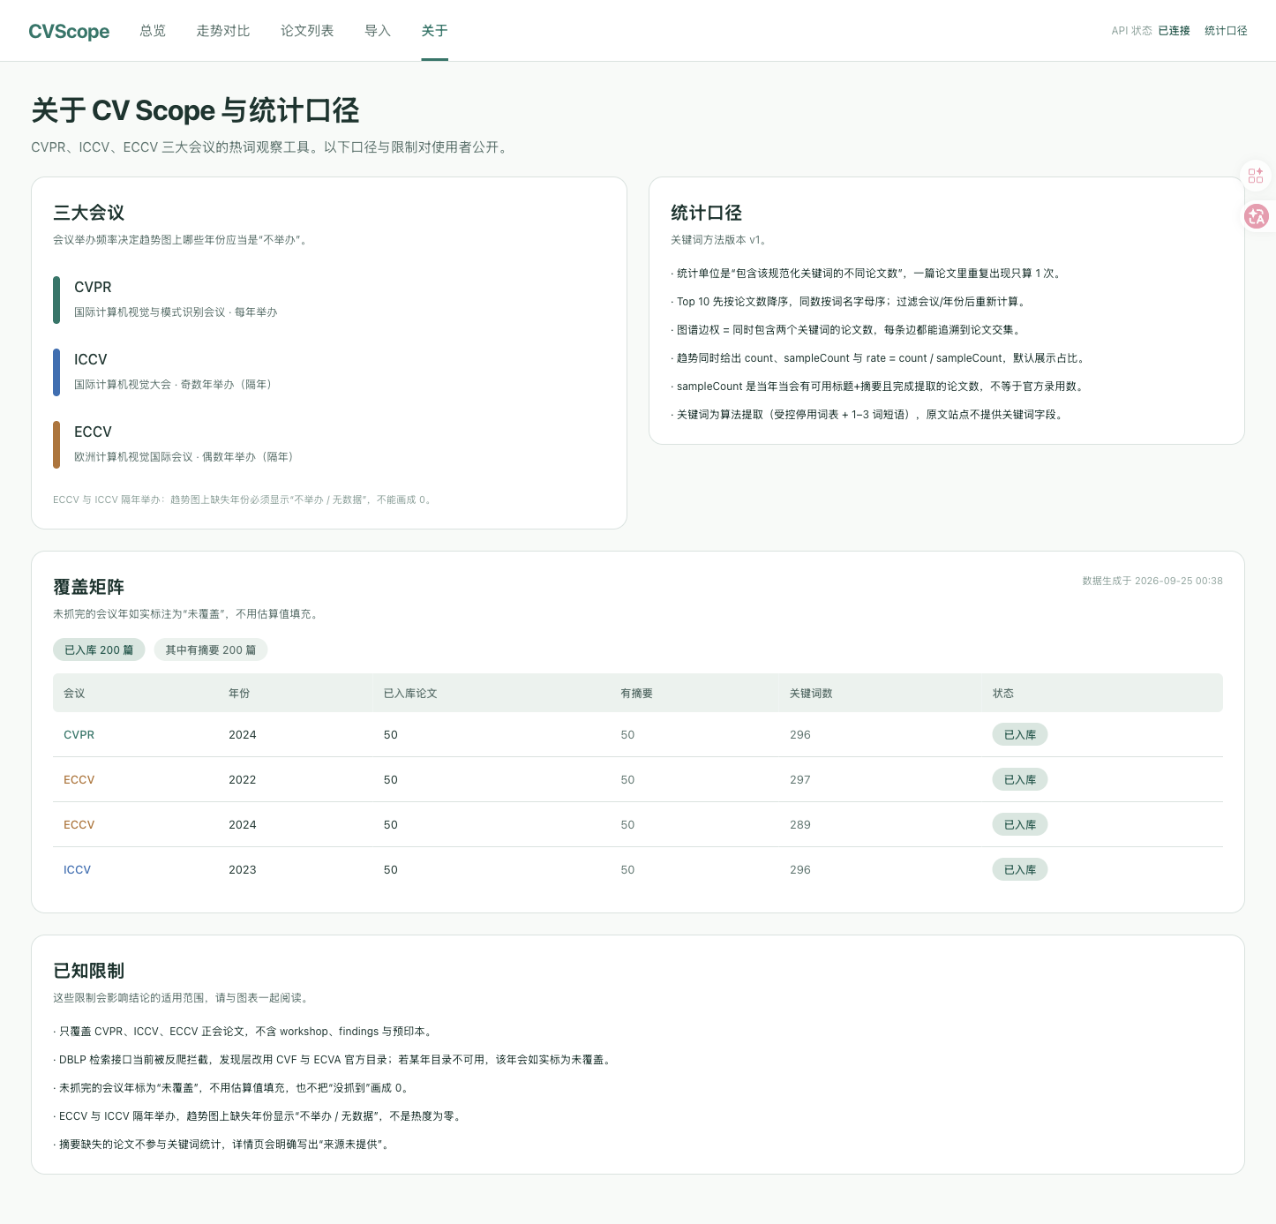Viewport: 1276px width, 1224px height.
Task: Click the 已知限制 heading
Action: [89, 971]
